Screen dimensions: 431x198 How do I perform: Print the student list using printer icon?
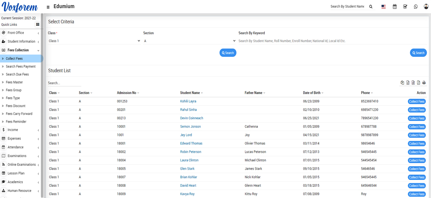pos(424,83)
